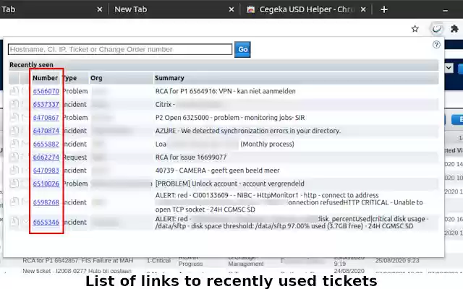463x289 pixels.
Task: Open a new browser tab with plus
Action: coord(384,9)
